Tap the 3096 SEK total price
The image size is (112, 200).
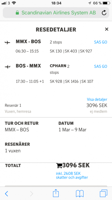point(76,165)
